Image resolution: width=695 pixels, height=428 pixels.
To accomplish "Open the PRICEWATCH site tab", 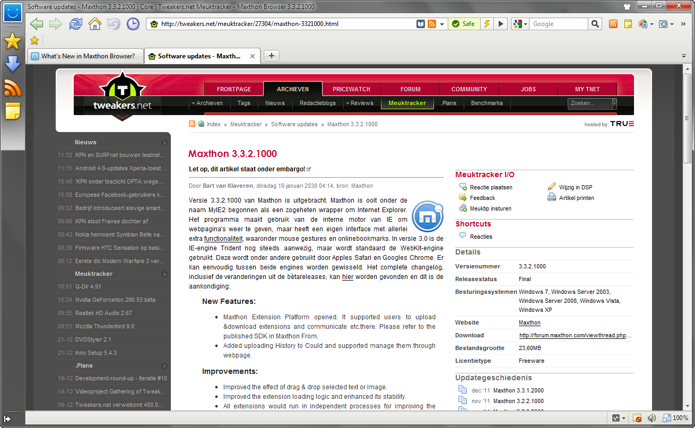I will (x=352, y=89).
